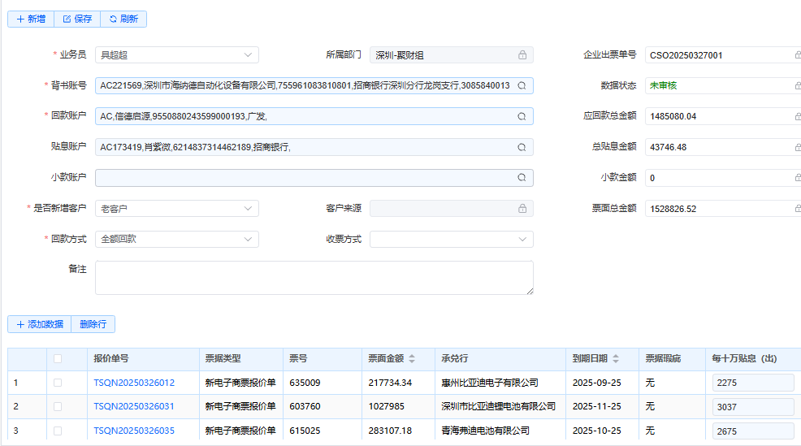This screenshot has height=446, width=801.
Task: Click ticket number 603760
Action: pos(305,407)
